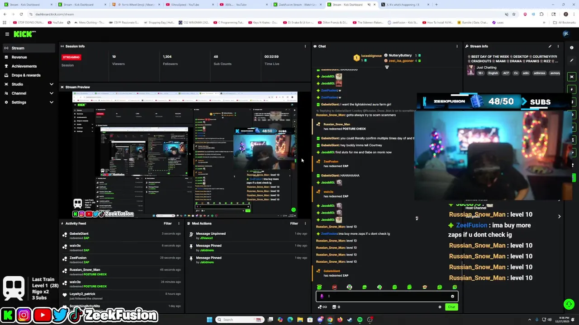Select the first green emote in row
The width and height of the screenshot is (579, 325).
pyautogui.click(x=319, y=287)
